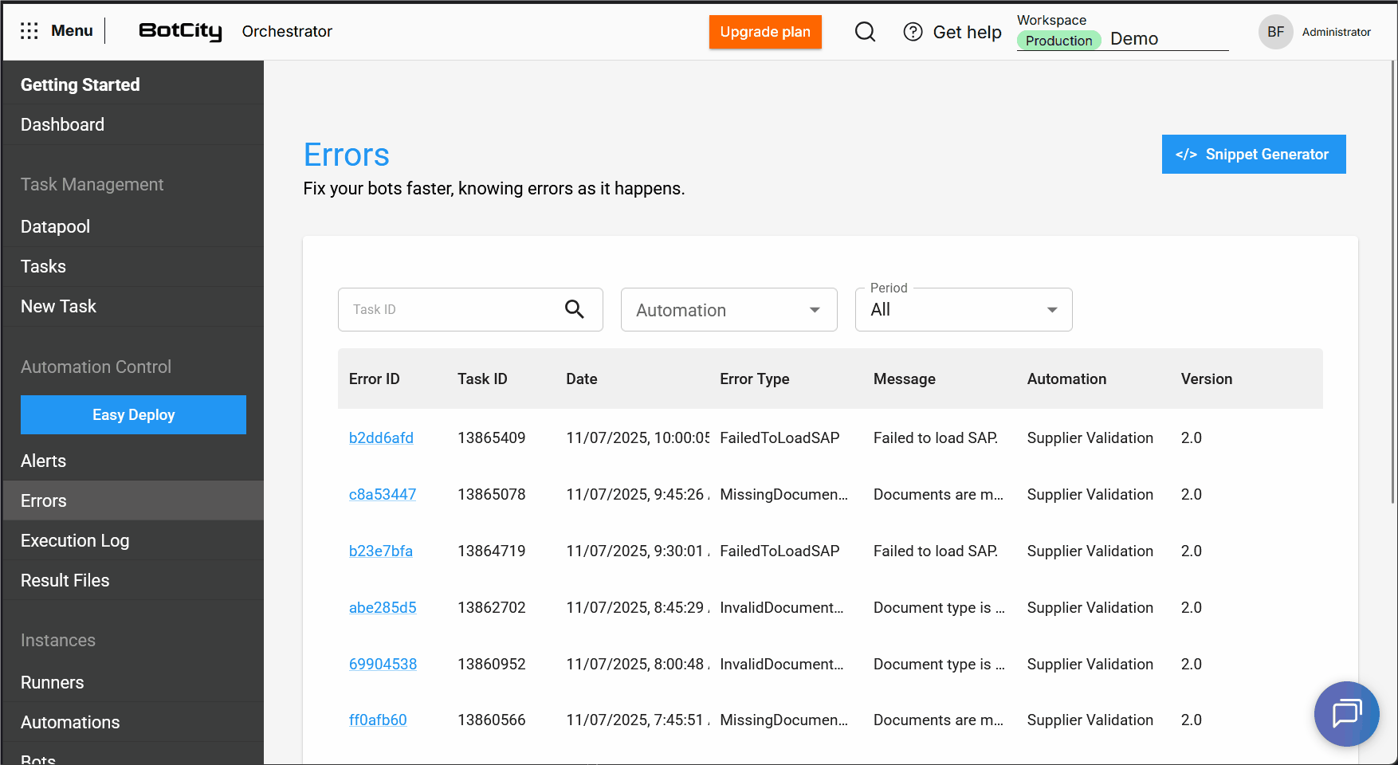The width and height of the screenshot is (1398, 765).
Task: Open the chat support bubble
Action: [x=1346, y=714]
